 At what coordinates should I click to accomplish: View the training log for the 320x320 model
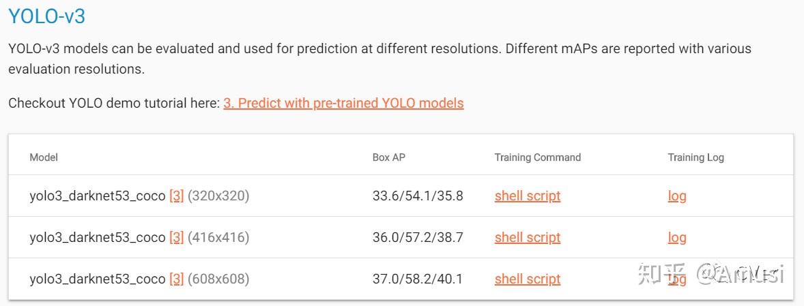pos(677,196)
